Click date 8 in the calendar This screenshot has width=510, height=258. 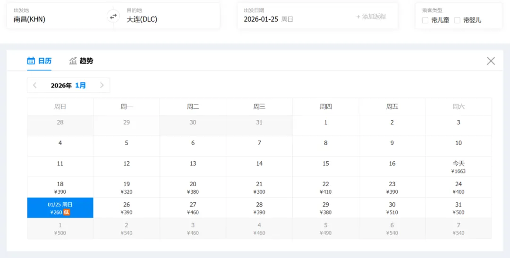click(x=325, y=146)
